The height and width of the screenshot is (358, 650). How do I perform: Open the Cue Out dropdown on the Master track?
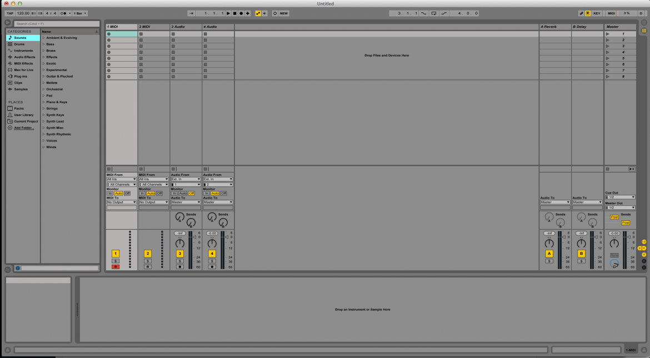[x=619, y=197]
